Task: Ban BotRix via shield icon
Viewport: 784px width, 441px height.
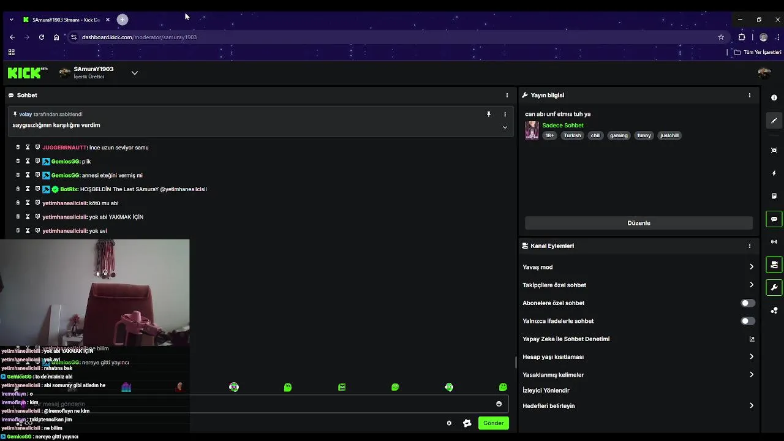Action: click(x=37, y=189)
